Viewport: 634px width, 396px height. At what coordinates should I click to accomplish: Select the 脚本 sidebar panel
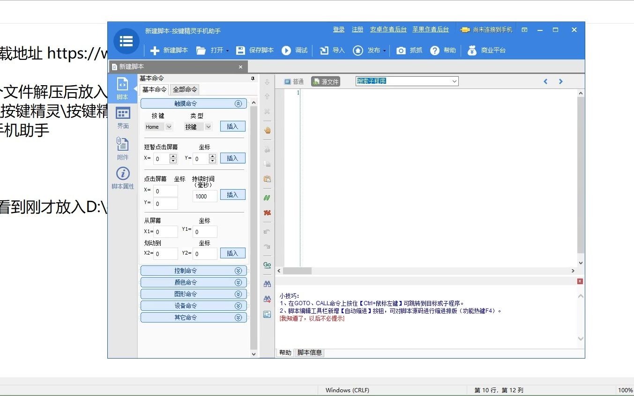tap(122, 89)
